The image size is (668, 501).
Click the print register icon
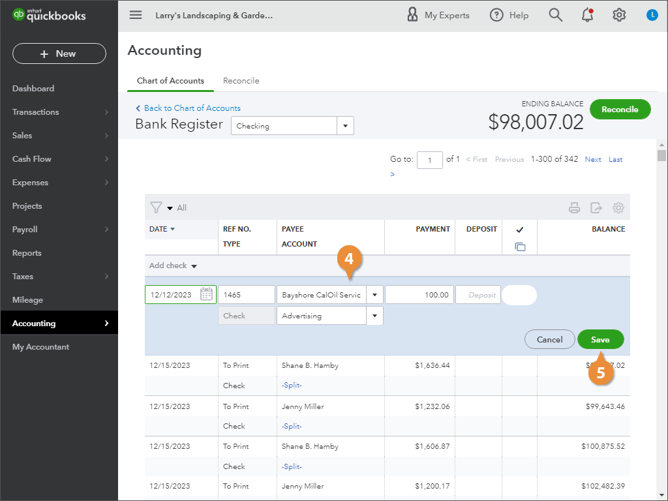click(x=574, y=208)
